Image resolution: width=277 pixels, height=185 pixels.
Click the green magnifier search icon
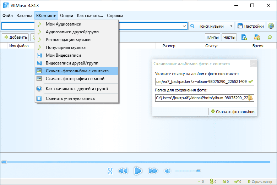coord(270,37)
